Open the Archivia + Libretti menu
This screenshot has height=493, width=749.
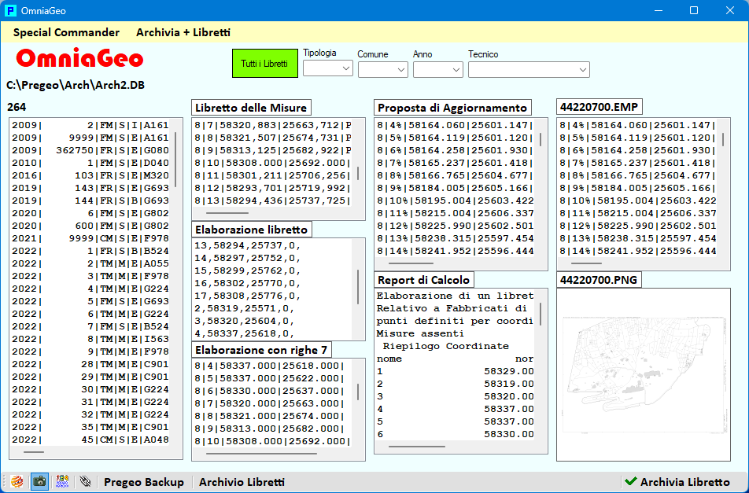coord(183,32)
